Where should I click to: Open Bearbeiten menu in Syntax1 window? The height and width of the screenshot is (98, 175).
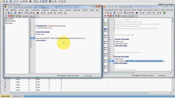tap(14, 10)
